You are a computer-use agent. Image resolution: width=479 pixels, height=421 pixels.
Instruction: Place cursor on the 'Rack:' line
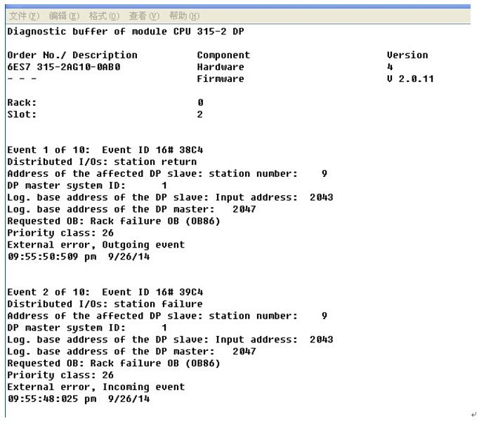pos(22,102)
